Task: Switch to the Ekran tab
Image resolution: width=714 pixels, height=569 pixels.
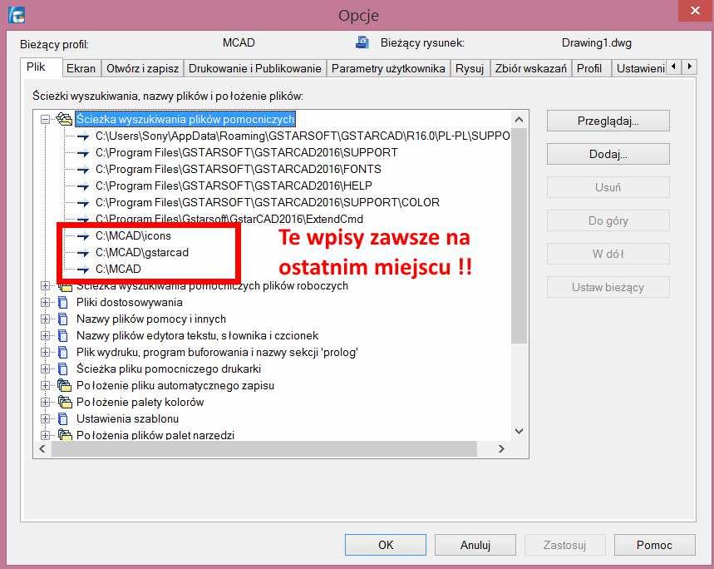Action: pyautogui.click(x=81, y=68)
